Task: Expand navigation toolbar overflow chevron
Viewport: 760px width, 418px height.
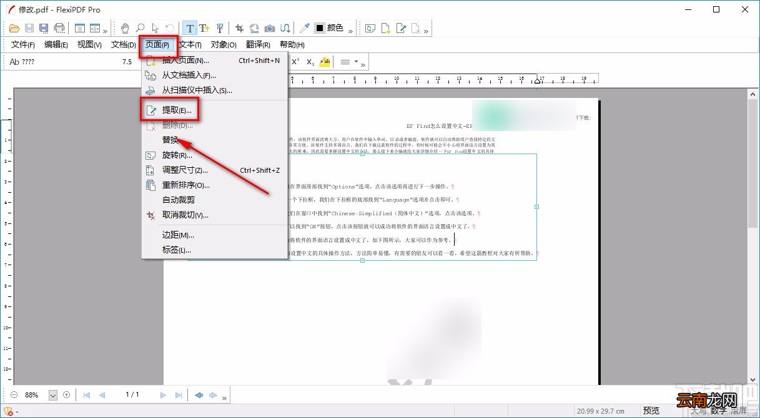Action: click(224, 397)
